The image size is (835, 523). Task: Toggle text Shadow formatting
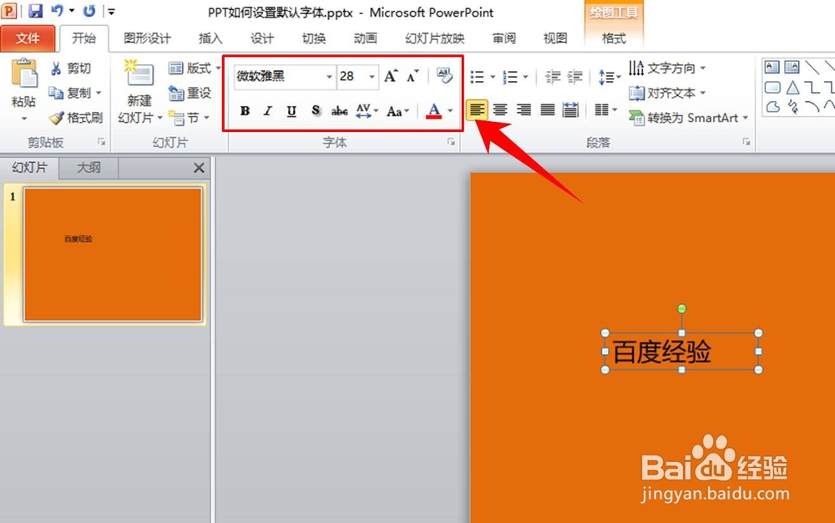316,111
